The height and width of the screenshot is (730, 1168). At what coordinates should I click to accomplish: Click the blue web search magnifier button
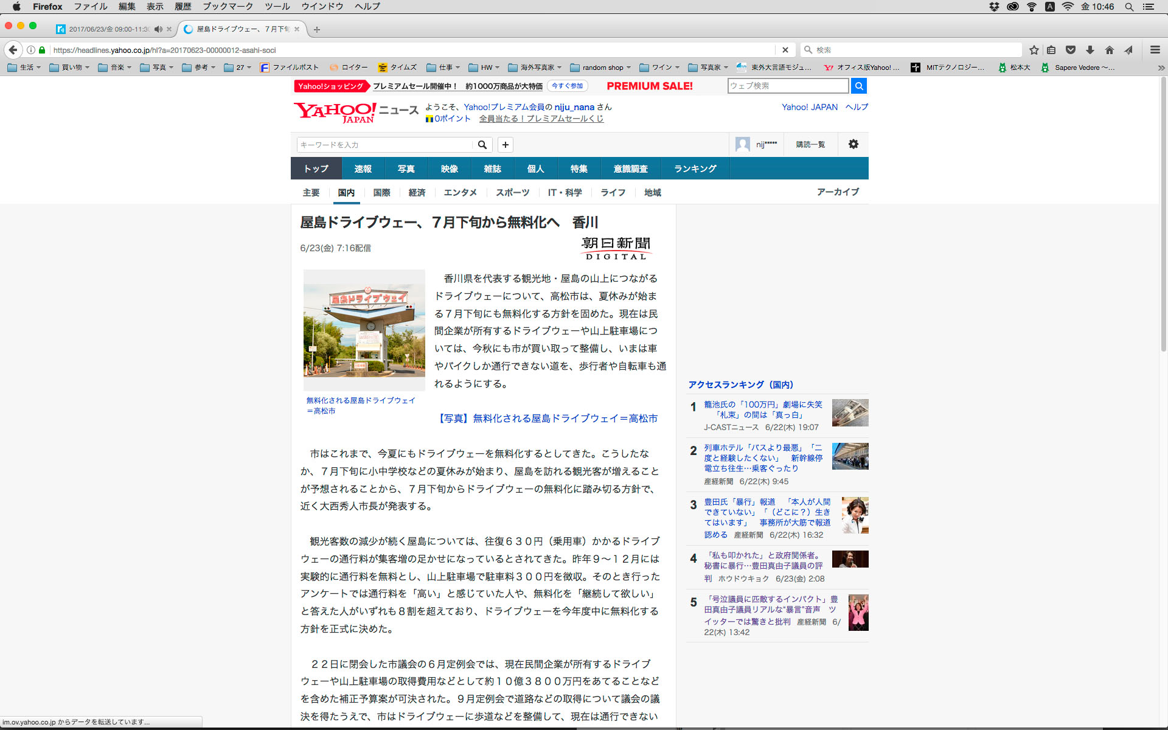[858, 86]
